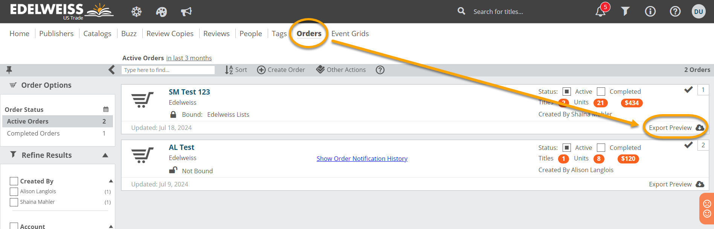The image size is (714, 229).
Task: Click help icon next to Other Actions
Action: (x=380, y=70)
